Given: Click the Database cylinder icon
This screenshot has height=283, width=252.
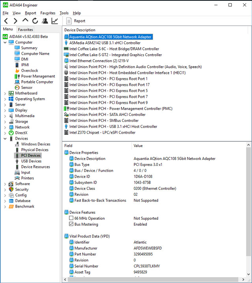Looking at the screenshot, I should [11, 201].
